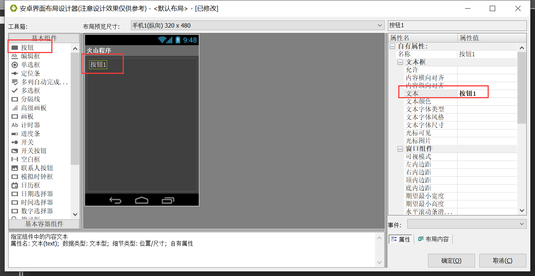Select the 光标图片 property row

(x=461, y=141)
